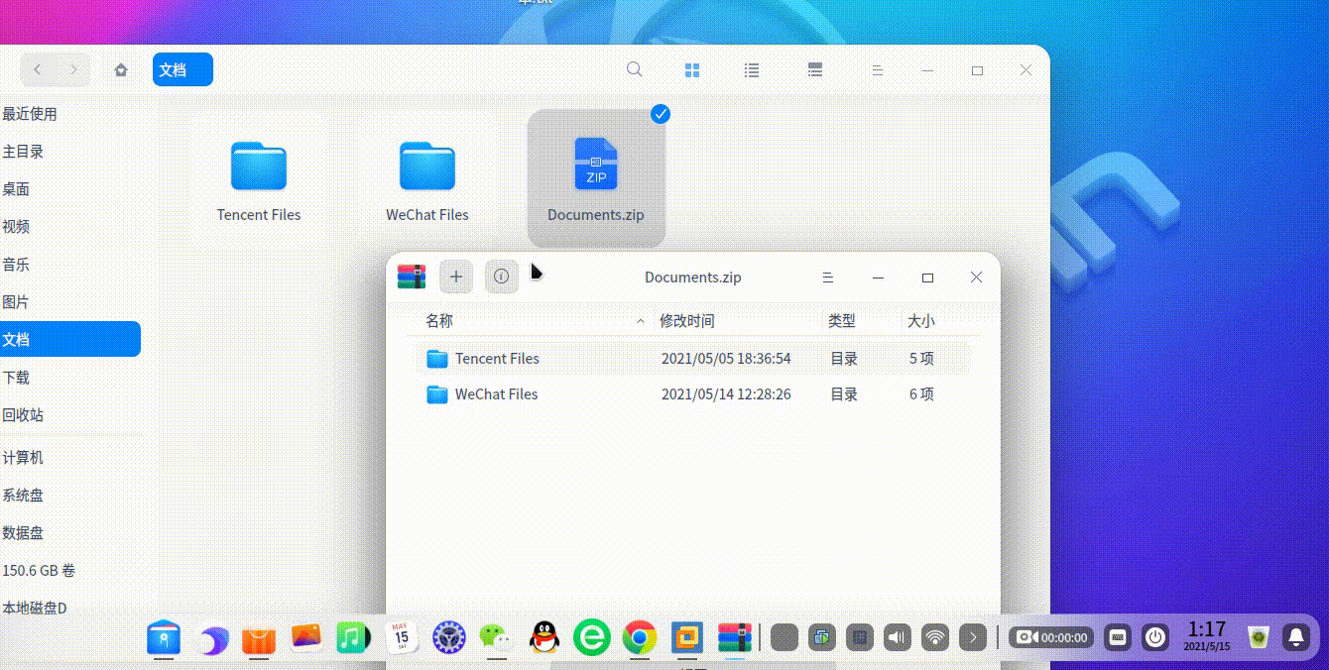Select 下载 in the sidebar
The image size is (1329, 670).
coord(17,378)
